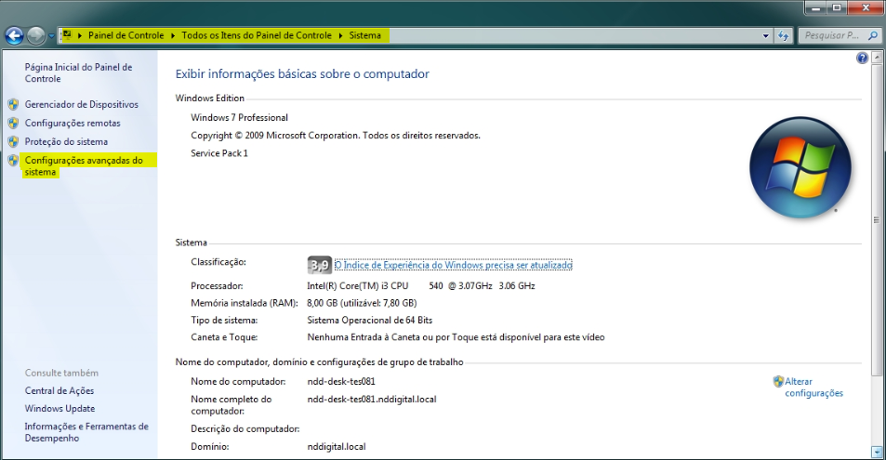Open Página Inicial do Painel de Controle
This screenshot has width=886, height=460.
(78, 72)
